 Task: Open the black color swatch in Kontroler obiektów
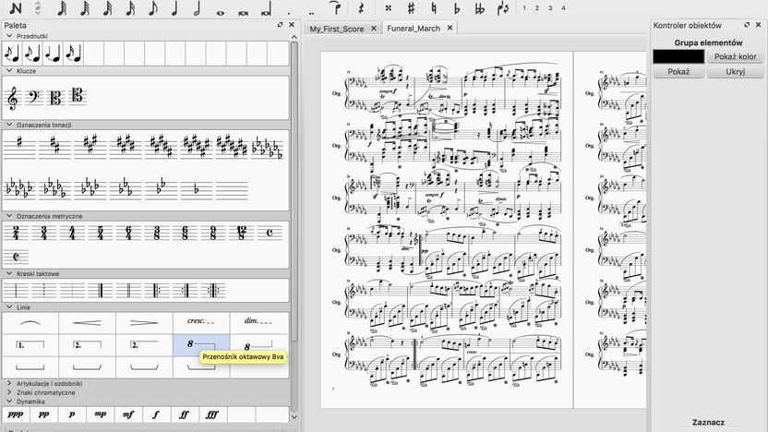pyautogui.click(x=678, y=57)
